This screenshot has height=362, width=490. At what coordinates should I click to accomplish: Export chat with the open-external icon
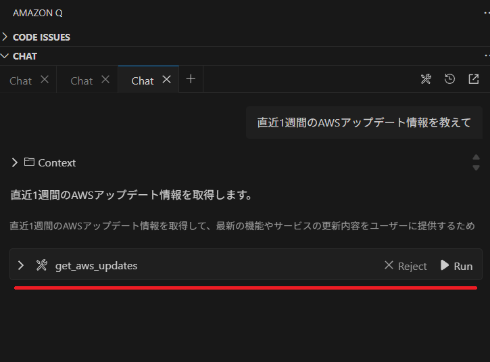click(474, 79)
